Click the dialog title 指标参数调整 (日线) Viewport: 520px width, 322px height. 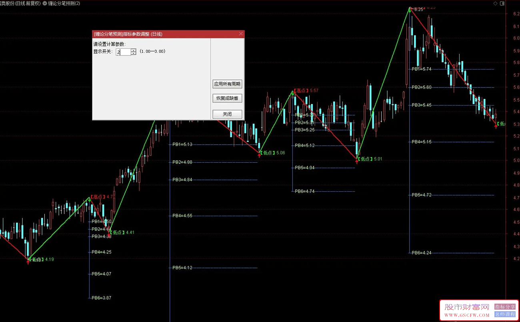click(x=128, y=34)
